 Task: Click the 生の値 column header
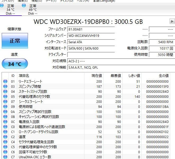[x=163, y=76]
